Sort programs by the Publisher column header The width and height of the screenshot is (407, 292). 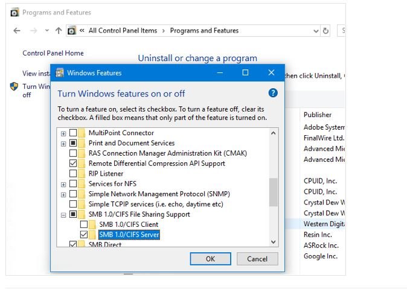[x=318, y=115]
